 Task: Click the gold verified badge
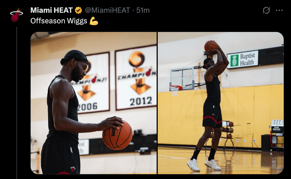coord(78,10)
